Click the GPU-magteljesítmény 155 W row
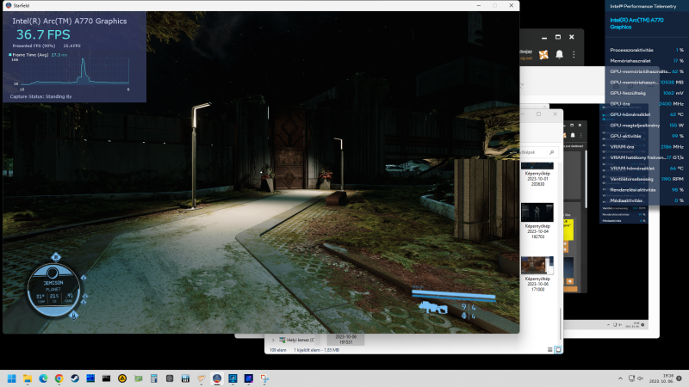This screenshot has width=689, height=387. tap(647, 126)
